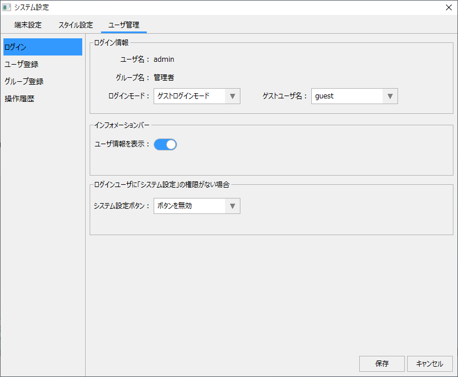Show the 操作履歴 page
Image resolution: width=458 pixels, height=377 pixels.
coord(19,98)
